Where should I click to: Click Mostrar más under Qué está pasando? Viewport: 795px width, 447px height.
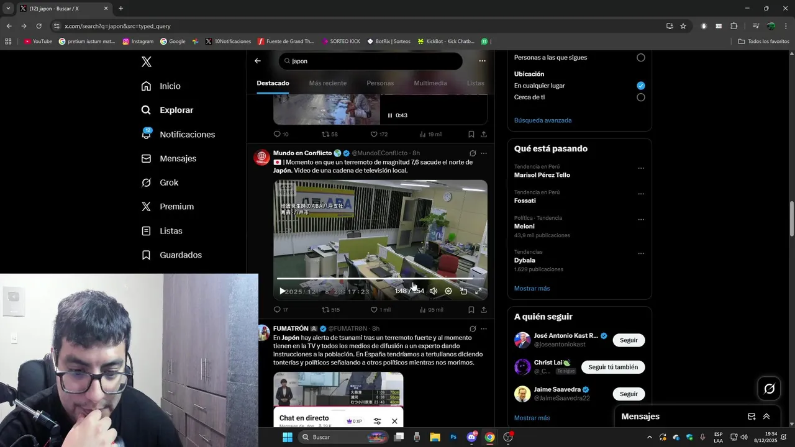tap(532, 289)
